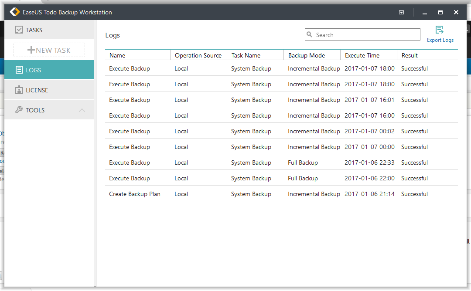Click the Export Logs text link

coord(440,40)
